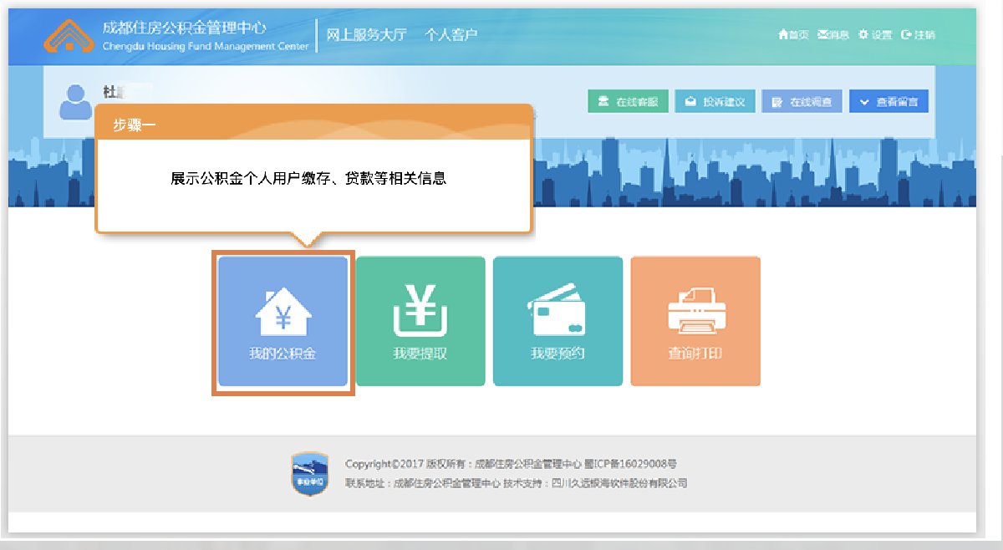Open 投诉建议 complaints button
The image size is (1003, 550).
[x=715, y=102]
